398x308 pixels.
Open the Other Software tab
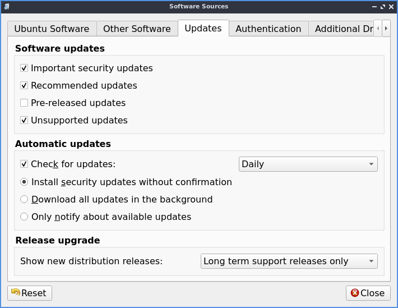(137, 29)
